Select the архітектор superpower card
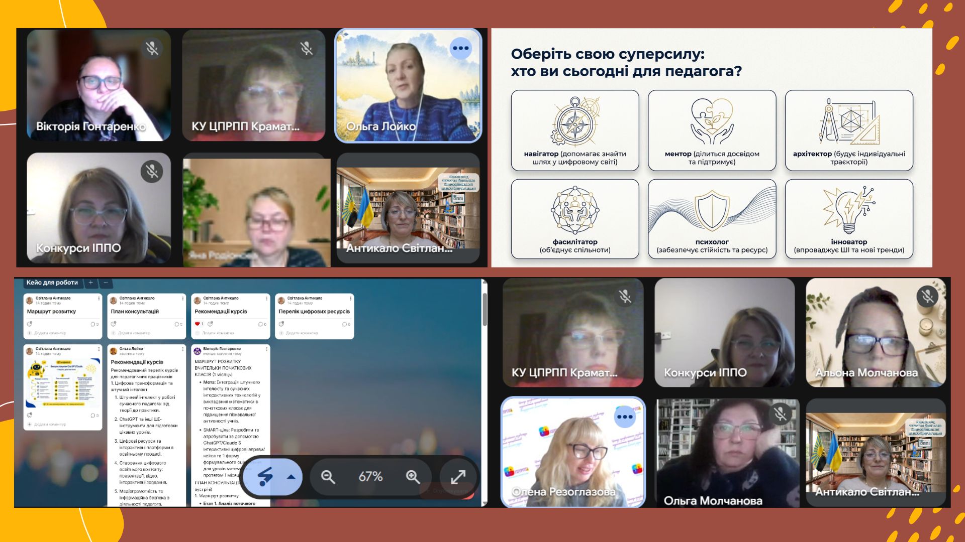Image resolution: width=965 pixels, height=542 pixels. (849, 130)
